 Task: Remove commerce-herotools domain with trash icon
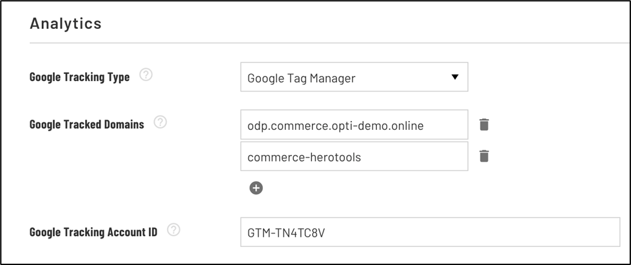[x=484, y=156]
